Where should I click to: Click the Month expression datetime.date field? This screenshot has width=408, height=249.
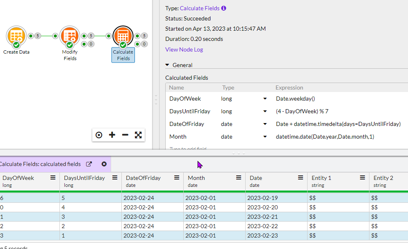coord(325,137)
